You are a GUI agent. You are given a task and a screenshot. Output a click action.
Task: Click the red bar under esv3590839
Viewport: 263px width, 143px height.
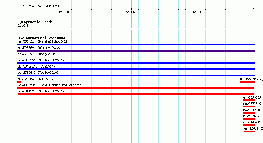pyautogui.click(x=249, y=100)
